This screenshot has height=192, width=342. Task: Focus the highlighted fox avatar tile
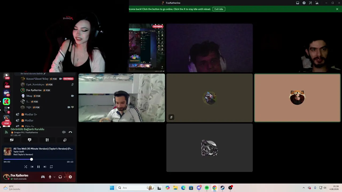pos(297,98)
